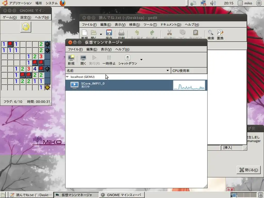Open 設定(S) menu in Minesweeper
This screenshot has height=198, width=264.
26,17
